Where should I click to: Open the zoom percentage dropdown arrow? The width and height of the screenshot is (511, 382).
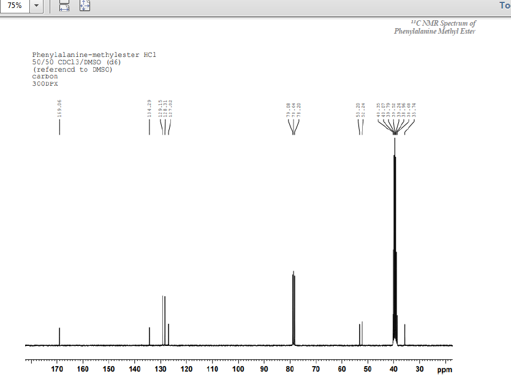pos(37,6)
